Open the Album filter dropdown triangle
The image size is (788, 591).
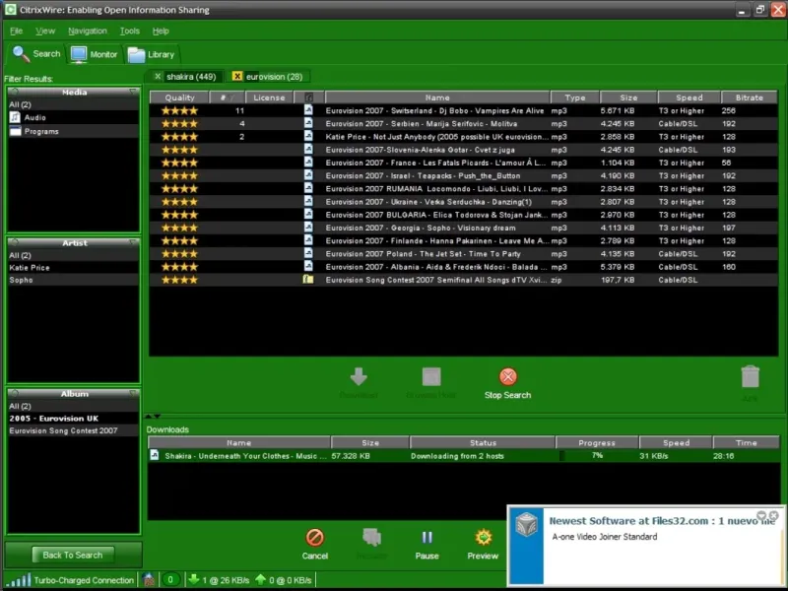click(133, 393)
